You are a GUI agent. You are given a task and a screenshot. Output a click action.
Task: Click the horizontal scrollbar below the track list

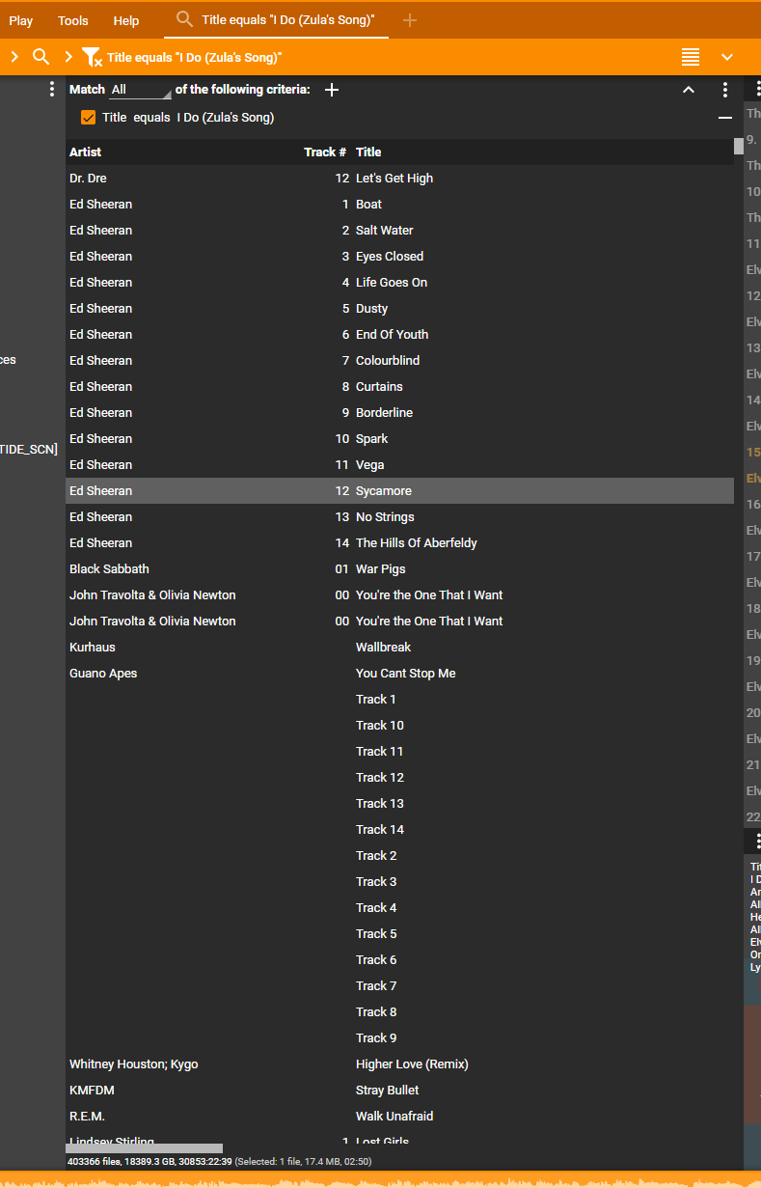[x=145, y=1148]
